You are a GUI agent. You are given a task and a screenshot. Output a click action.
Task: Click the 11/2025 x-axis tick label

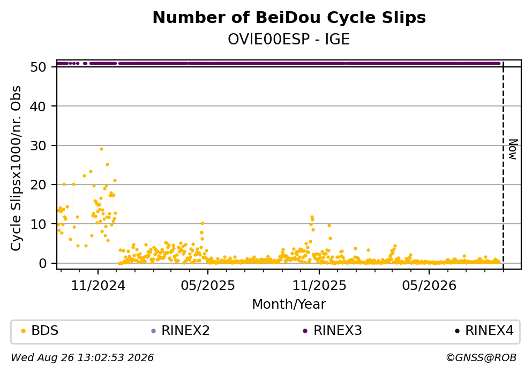coord(319,286)
